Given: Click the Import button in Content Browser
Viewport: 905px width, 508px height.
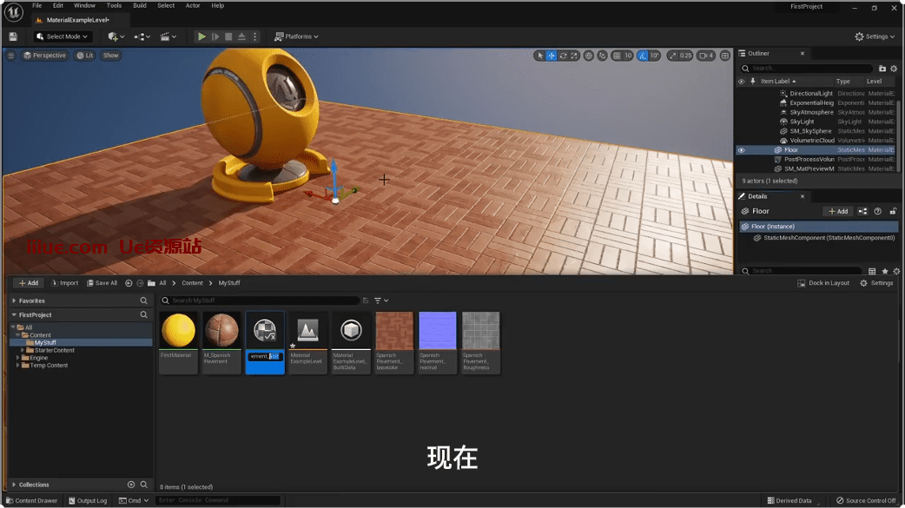Looking at the screenshot, I should 64,283.
